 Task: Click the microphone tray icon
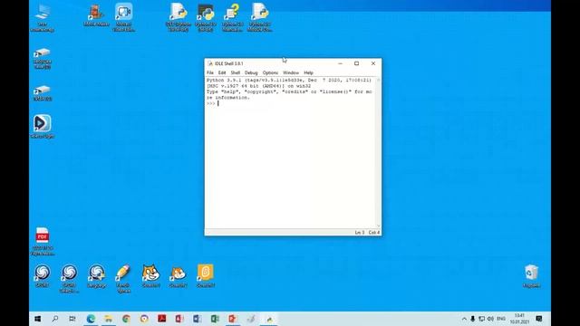pos(473,319)
